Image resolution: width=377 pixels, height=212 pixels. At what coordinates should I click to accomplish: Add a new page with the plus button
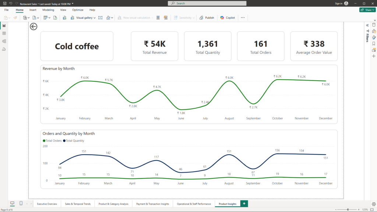point(244,204)
